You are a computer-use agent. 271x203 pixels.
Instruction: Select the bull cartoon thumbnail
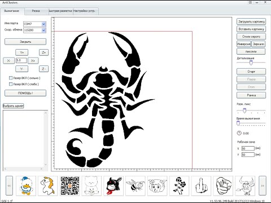point(245,186)
